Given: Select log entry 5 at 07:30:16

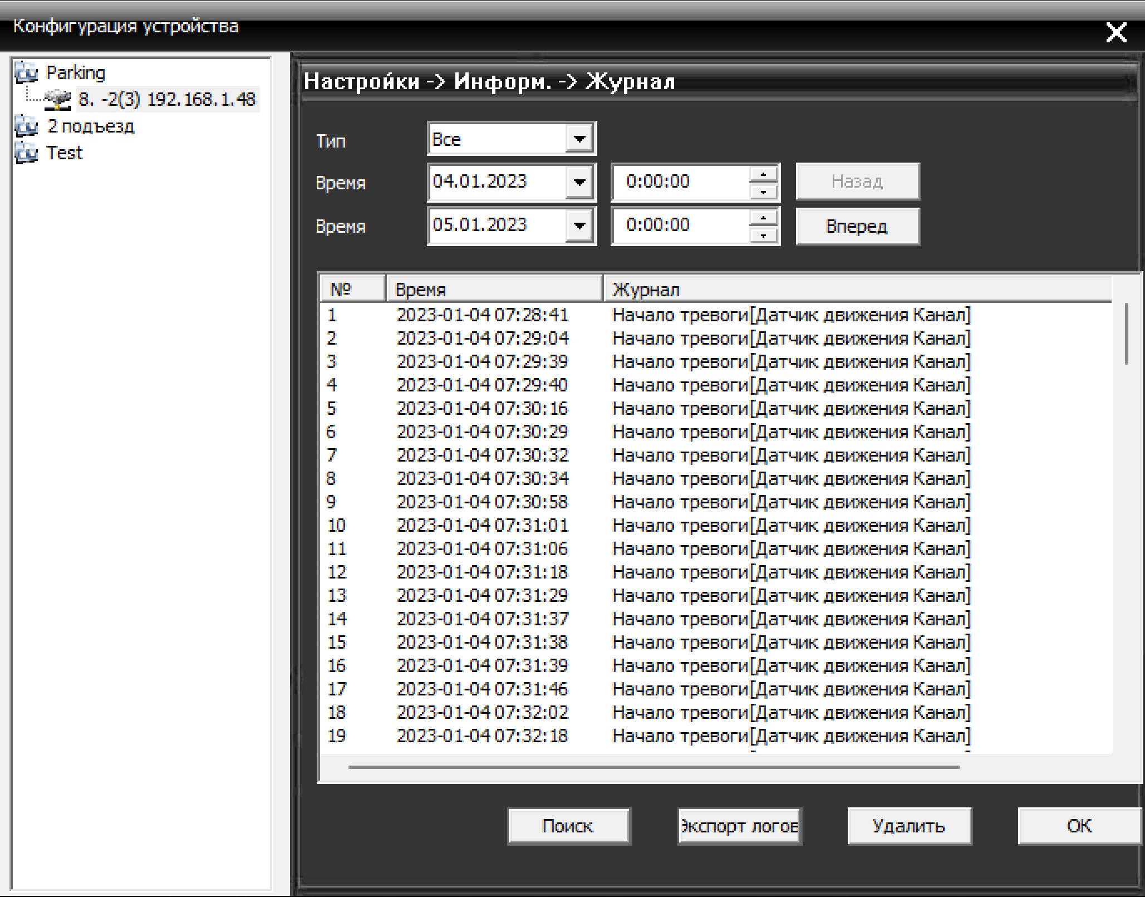Looking at the screenshot, I should (482, 409).
